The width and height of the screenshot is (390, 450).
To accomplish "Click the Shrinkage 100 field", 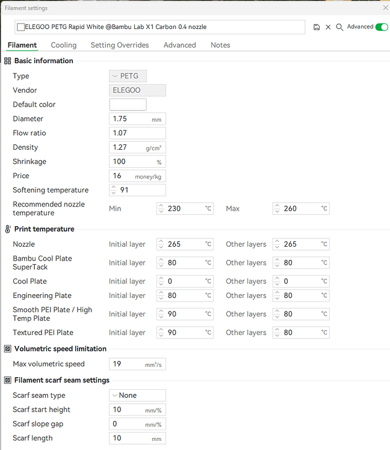I will click(x=137, y=162).
